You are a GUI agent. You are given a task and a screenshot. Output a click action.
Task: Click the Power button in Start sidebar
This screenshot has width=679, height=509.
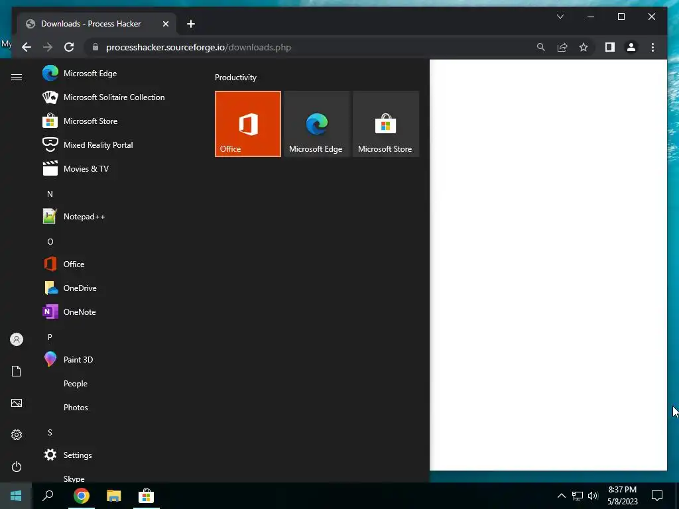[17, 467]
